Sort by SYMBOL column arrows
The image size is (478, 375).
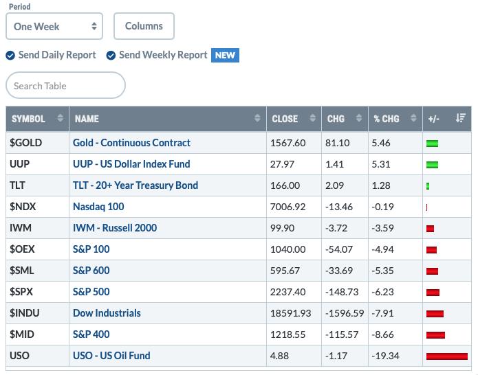(x=61, y=118)
